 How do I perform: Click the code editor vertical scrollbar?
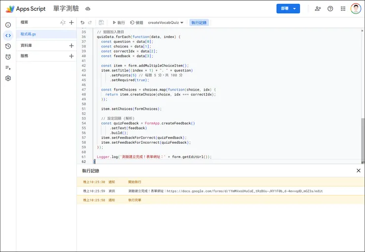point(363,140)
